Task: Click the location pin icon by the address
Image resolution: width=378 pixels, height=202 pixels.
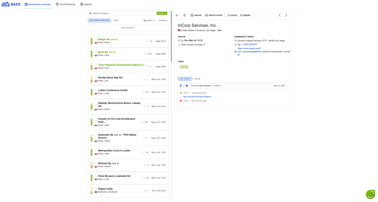Action: point(235,40)
